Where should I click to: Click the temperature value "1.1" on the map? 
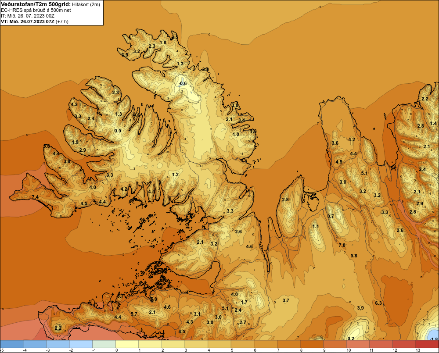click(x=316, y=226)
